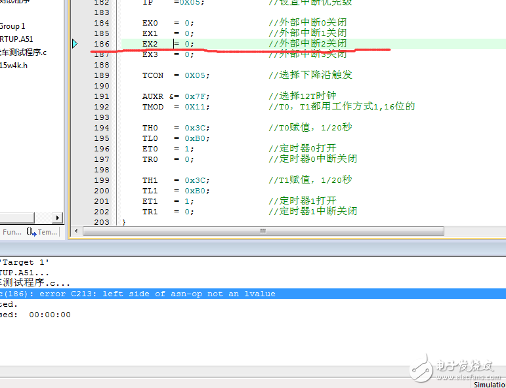Image resolution: width=506 pixels, height=388 pixels.
Task: Click the comment 选择12T时钟
Action: (303, 96)
